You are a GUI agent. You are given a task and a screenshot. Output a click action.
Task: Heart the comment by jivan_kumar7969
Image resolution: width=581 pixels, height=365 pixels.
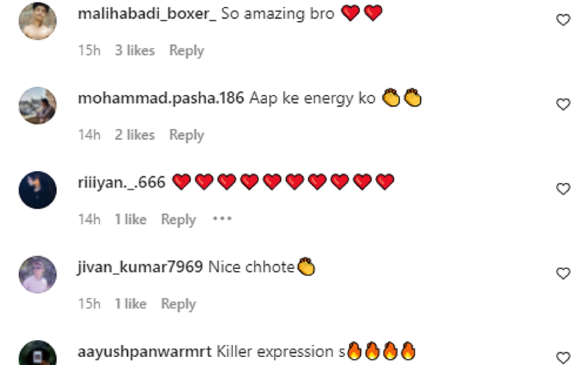563,274
